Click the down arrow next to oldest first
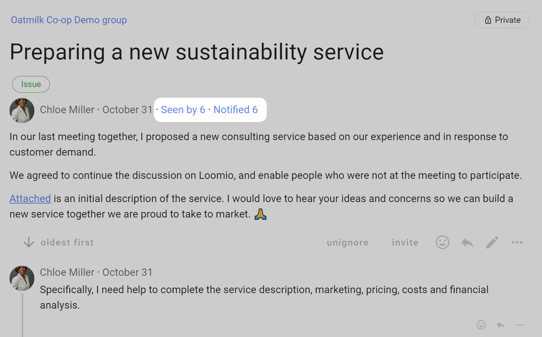The image size is (542, 337). 28,242
